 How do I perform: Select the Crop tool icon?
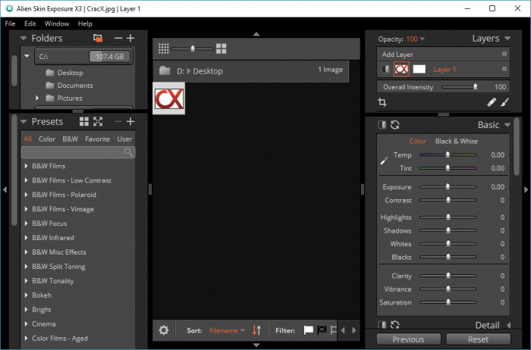(382, 102)
